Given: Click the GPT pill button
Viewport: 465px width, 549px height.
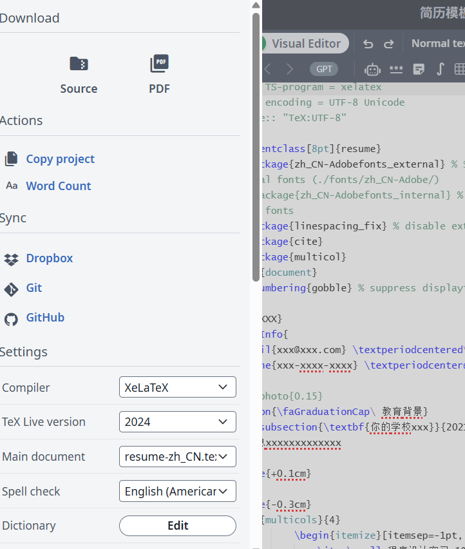Looking at the screenshot, I should tap(324, 69).
